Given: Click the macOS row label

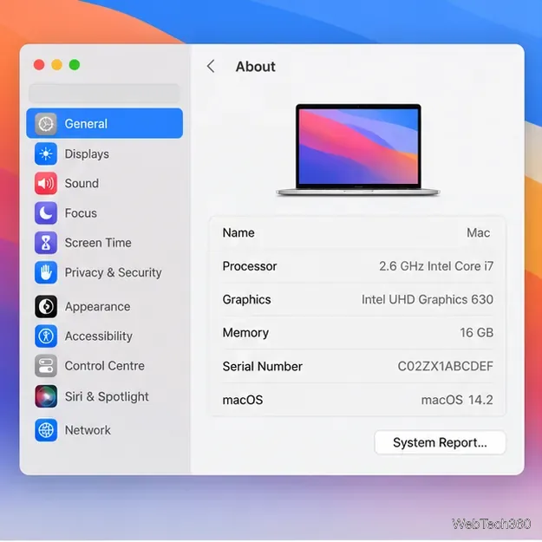Looking at the screenshot, I should coord(243,400).
